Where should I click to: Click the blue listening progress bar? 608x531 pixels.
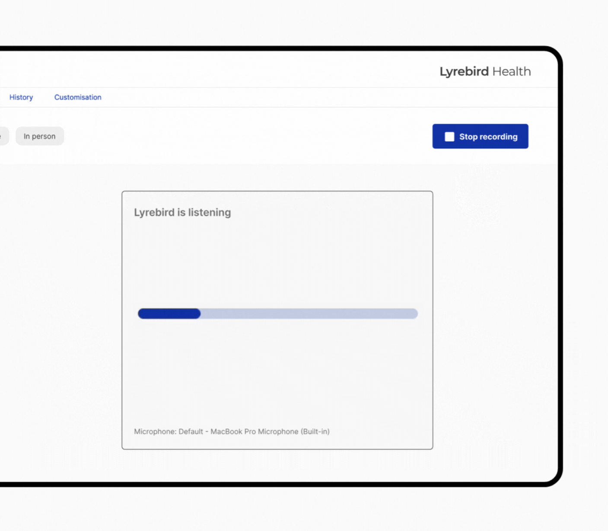tap(277, 313)
